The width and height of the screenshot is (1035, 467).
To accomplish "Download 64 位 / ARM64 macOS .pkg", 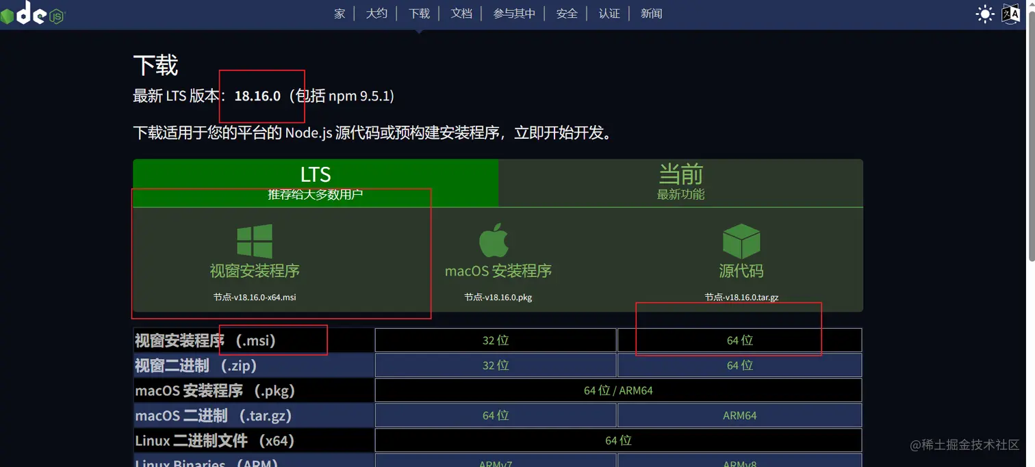I will click(618, 390).
